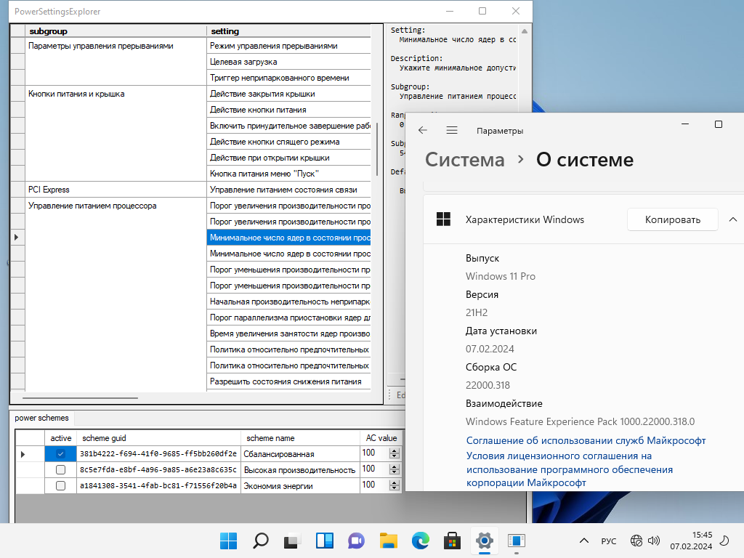Screen dimensions: 744x558
Task: Switch to PowerSettingsExplorer taskbar icon
Action: point(517,541)
